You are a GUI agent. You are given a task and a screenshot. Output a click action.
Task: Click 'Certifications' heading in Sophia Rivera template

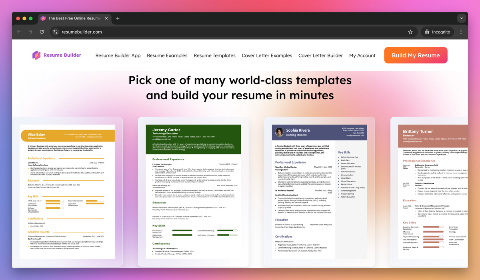click(x=284, y=237)
